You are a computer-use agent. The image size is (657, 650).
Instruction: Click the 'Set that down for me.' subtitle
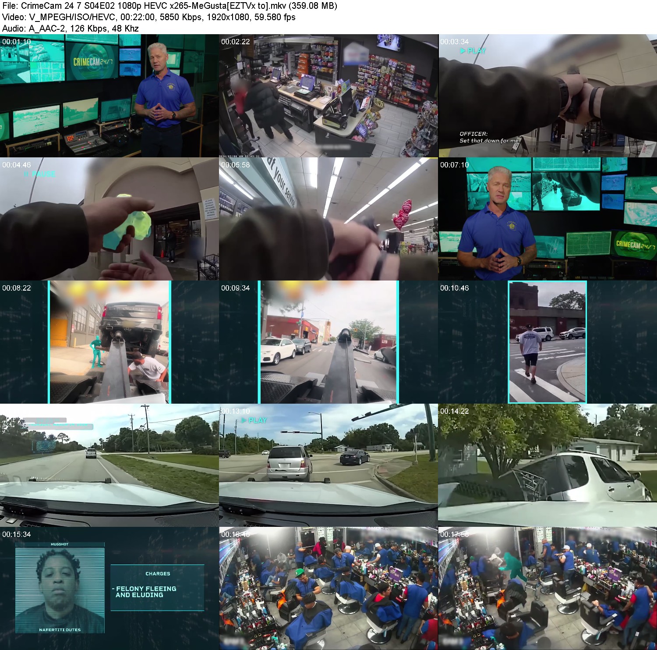point(490,141)
